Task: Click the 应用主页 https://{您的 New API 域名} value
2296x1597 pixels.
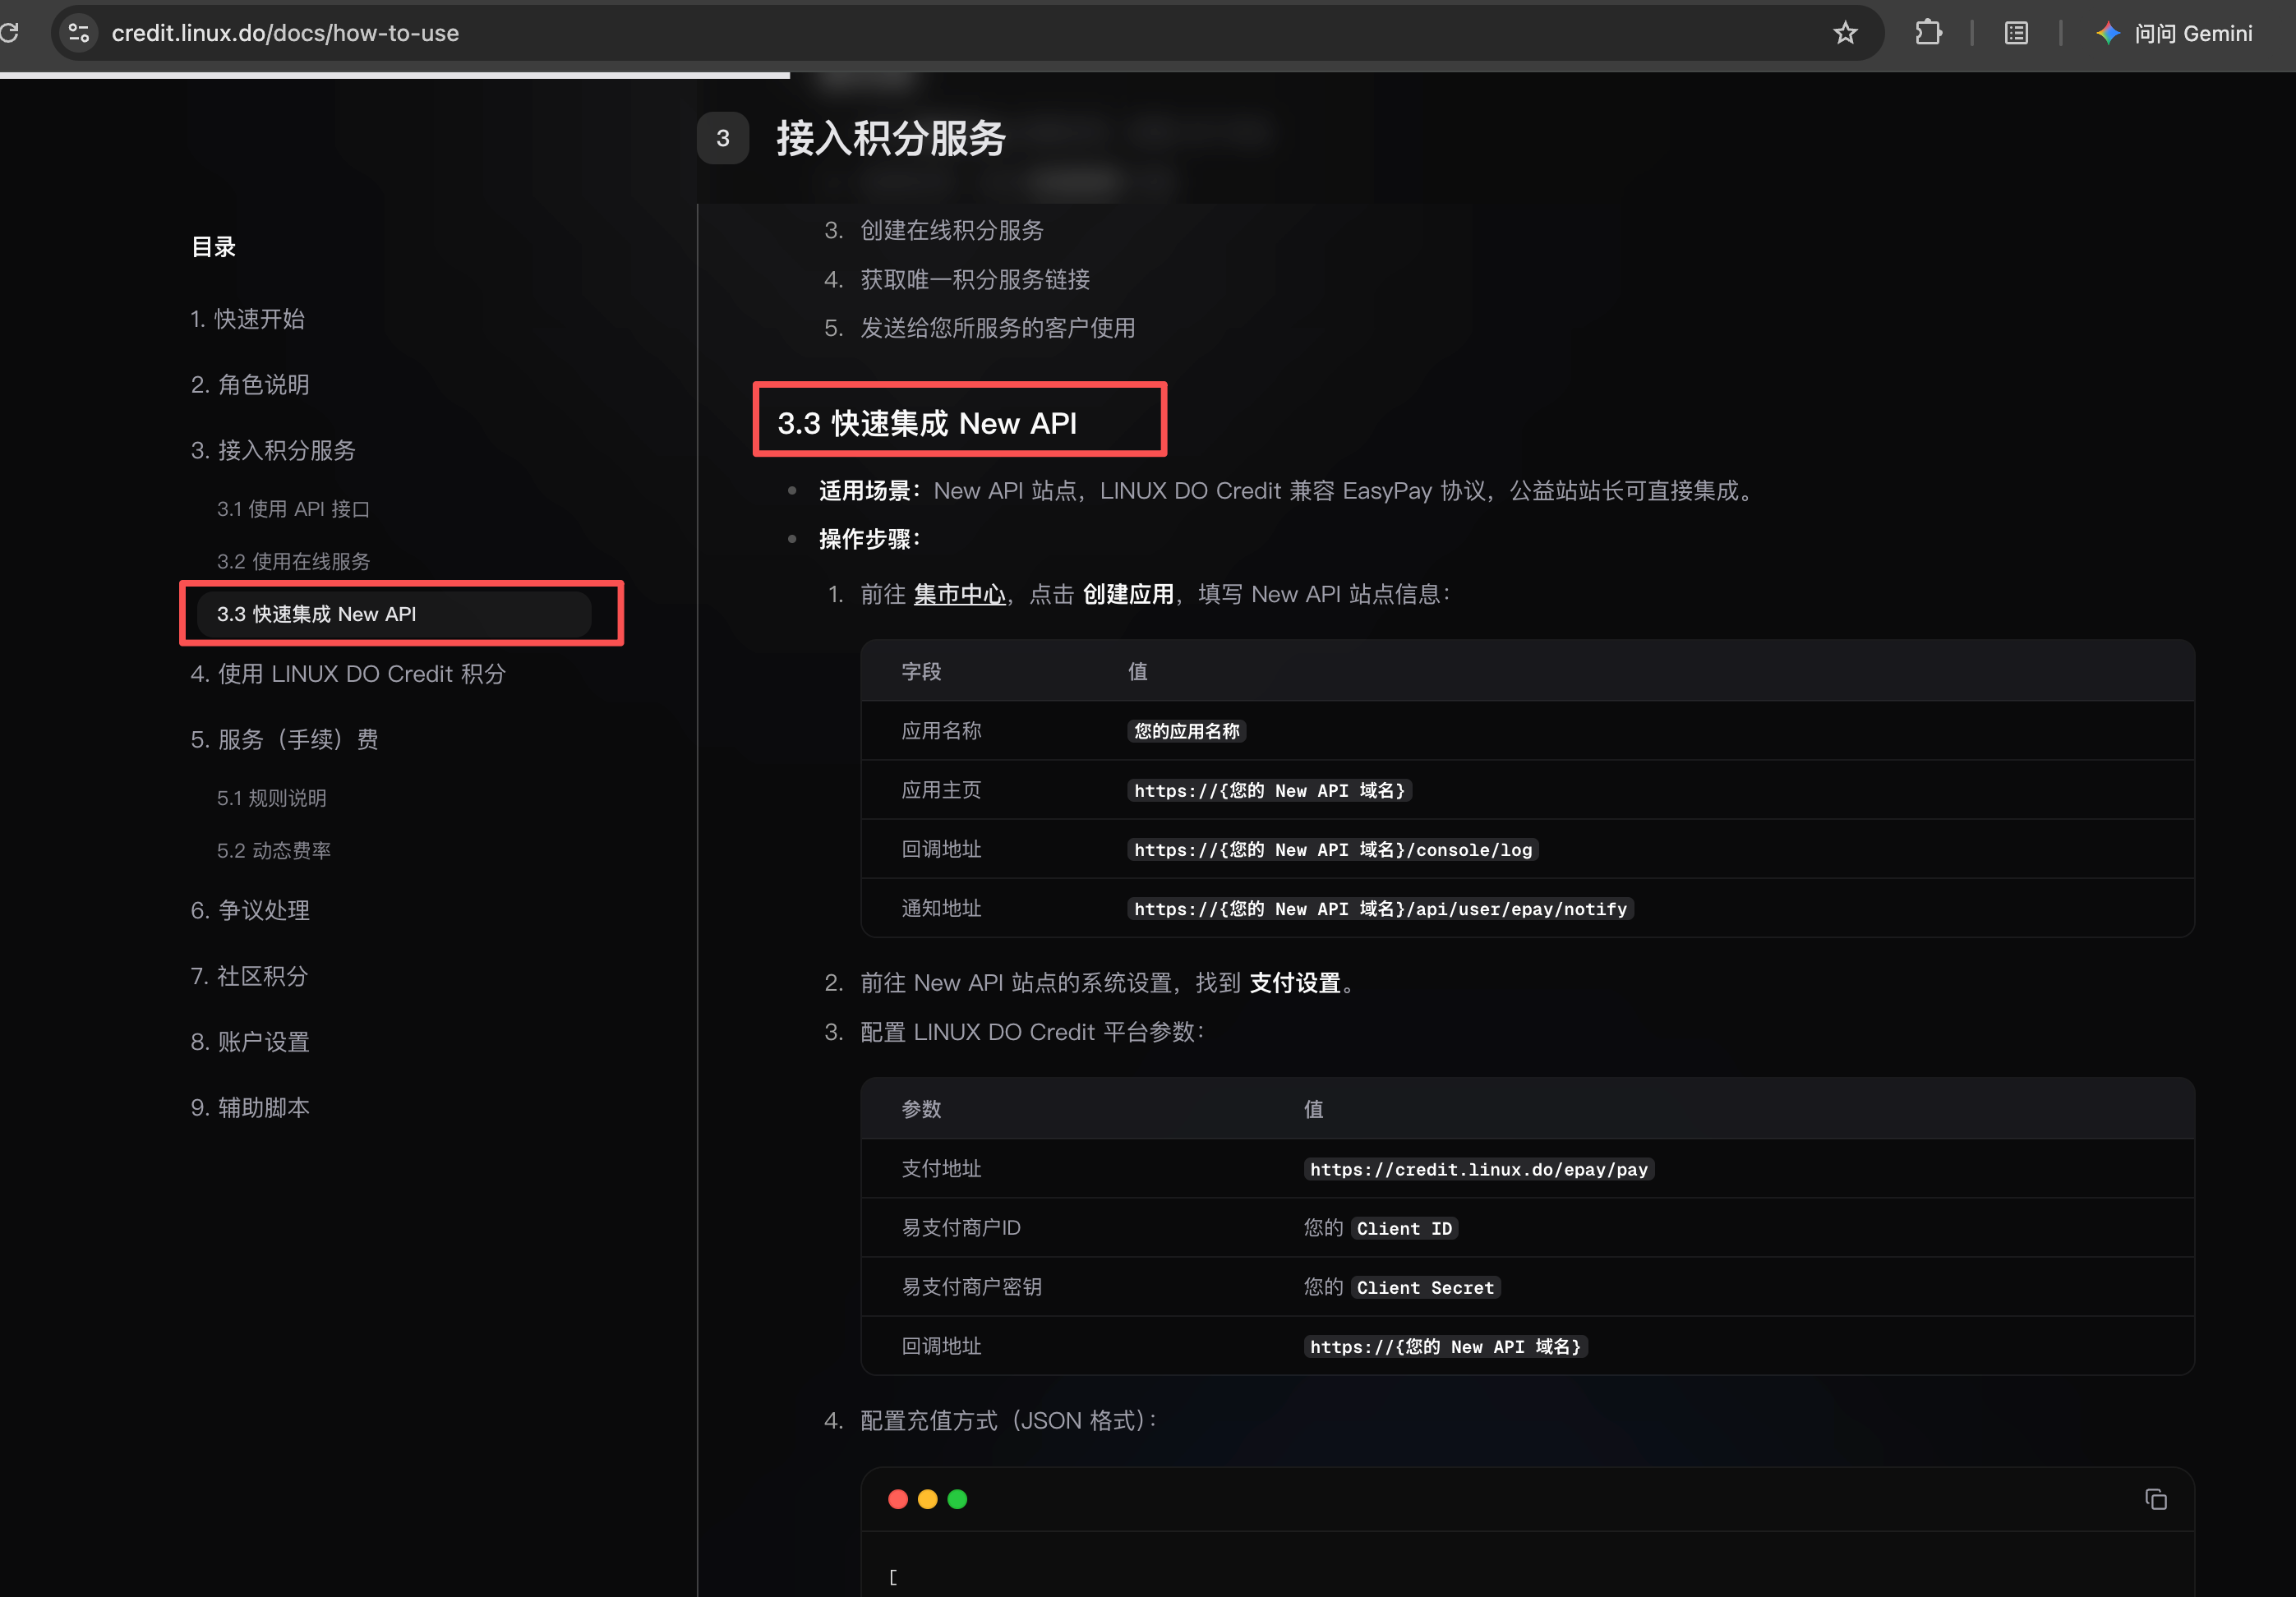Action: pos(1269,790)
